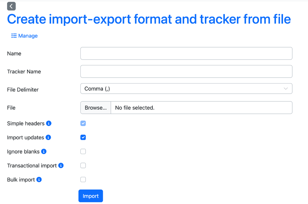This screenshot has width=308, height=204.
Task: Focus the Name input field
Action: (x=186, y=53)
